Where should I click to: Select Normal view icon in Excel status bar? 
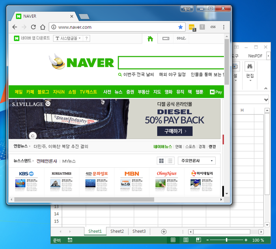click(173, 240)
